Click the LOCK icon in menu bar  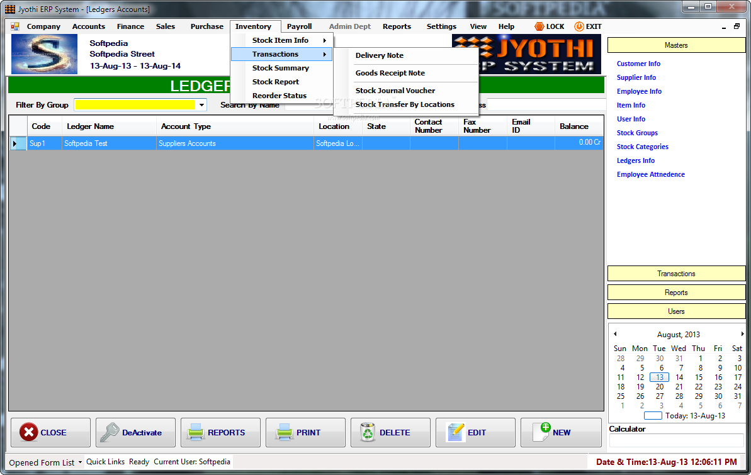coord(539,26)
